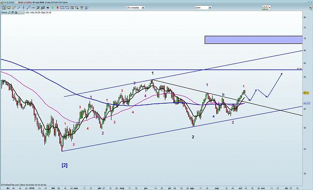Image resolution: width=313 pixels, height=190 pixels.
Task: Click the 'mar' label on the time axis
Action: 76,188
